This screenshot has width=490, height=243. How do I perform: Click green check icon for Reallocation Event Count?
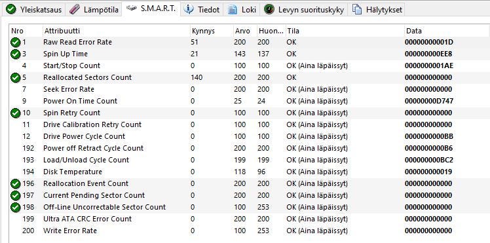15,183
